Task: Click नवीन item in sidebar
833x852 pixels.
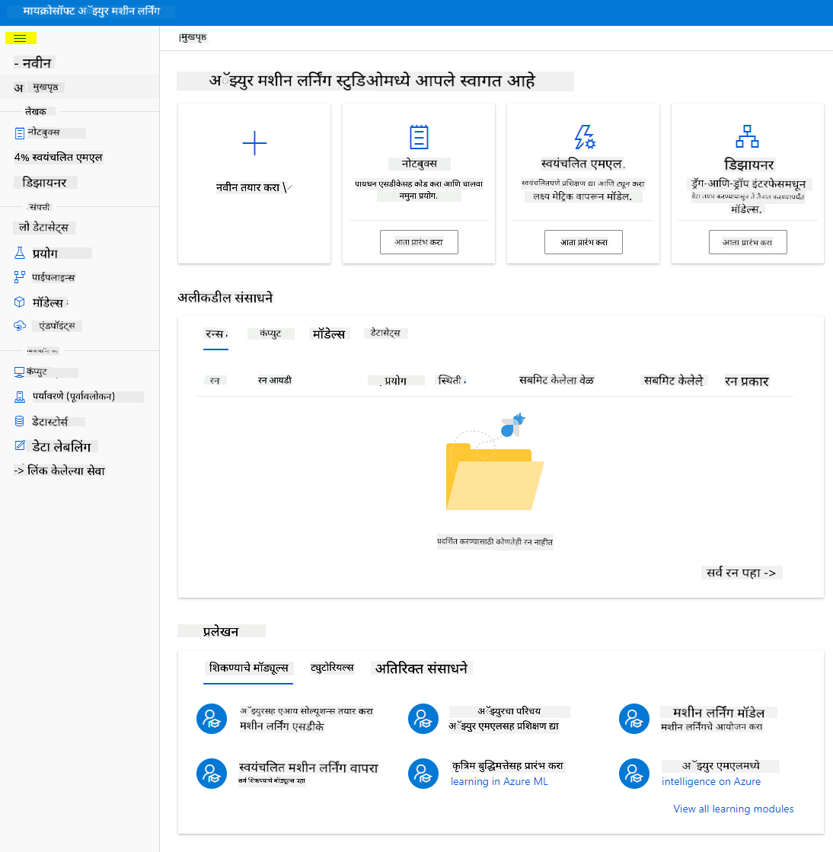Action: click(x=34, y=63)
